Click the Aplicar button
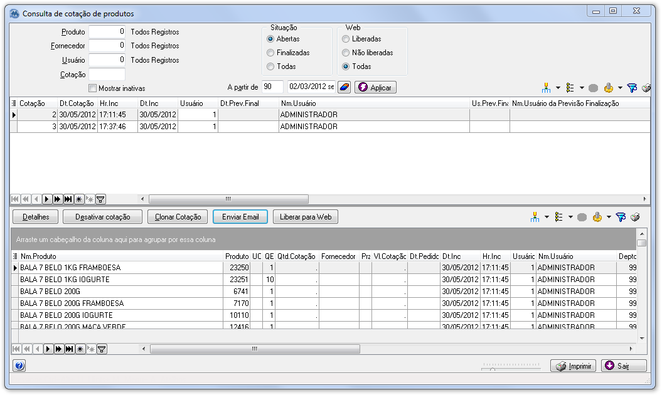 pyautogui.click(x=375, y=87)
